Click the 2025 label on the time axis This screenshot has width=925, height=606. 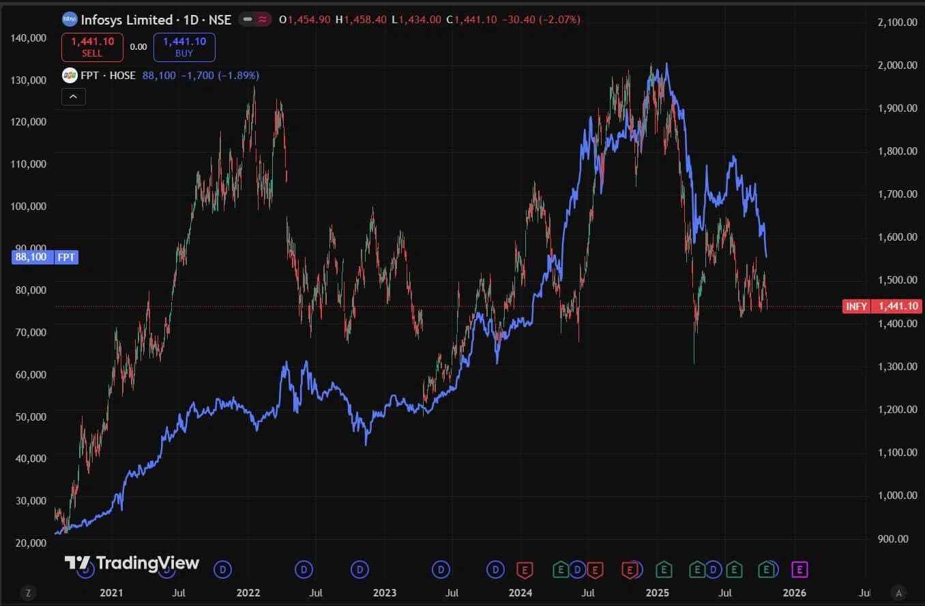tap(658, 592)
